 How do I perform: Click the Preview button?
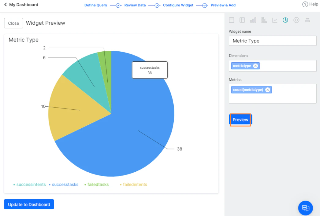[240, 119]
